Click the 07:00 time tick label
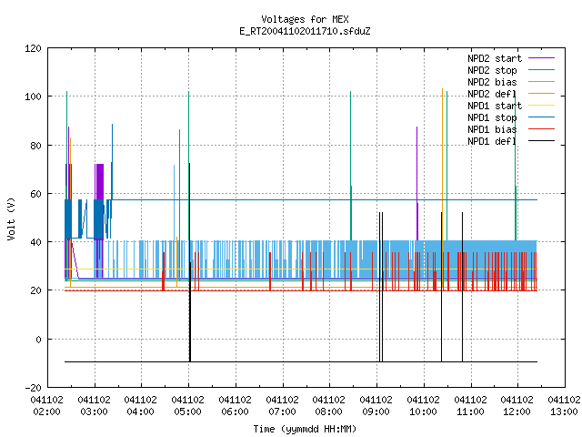 tap(283, 412)
